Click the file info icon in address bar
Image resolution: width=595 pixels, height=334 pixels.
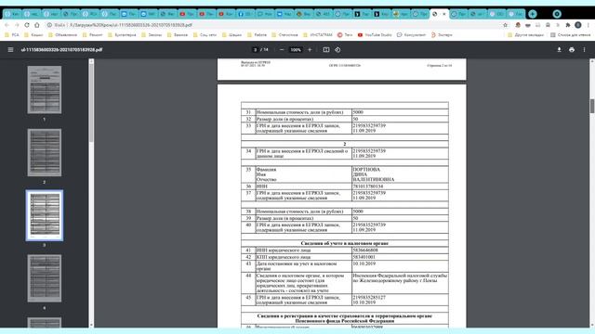click(49, 25)
